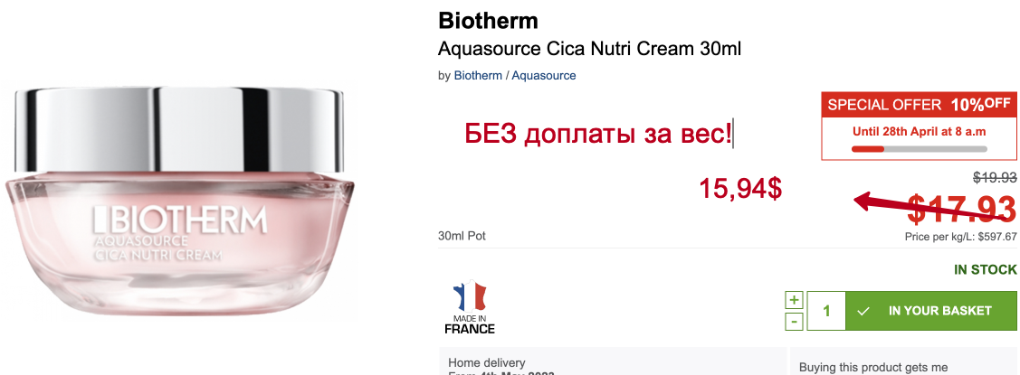Click the SPECIAL OFFER 10% OFF badge

918,104
